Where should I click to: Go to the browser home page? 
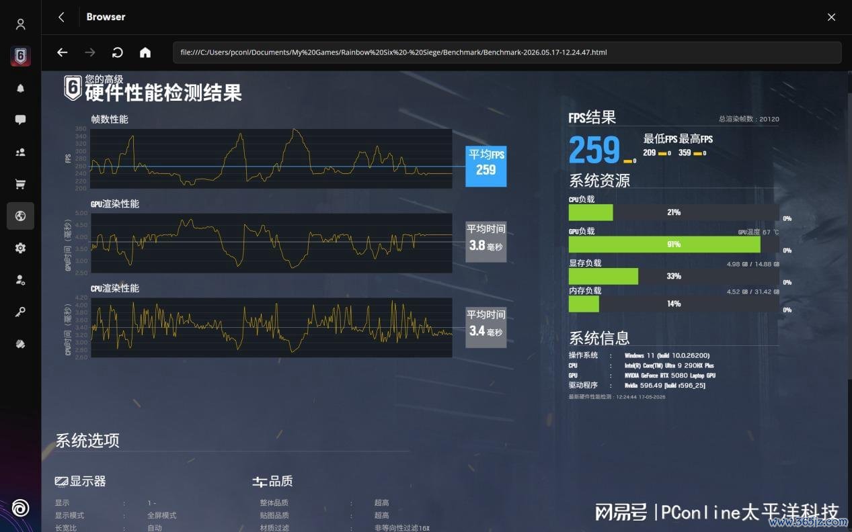(x=145, y=52)
